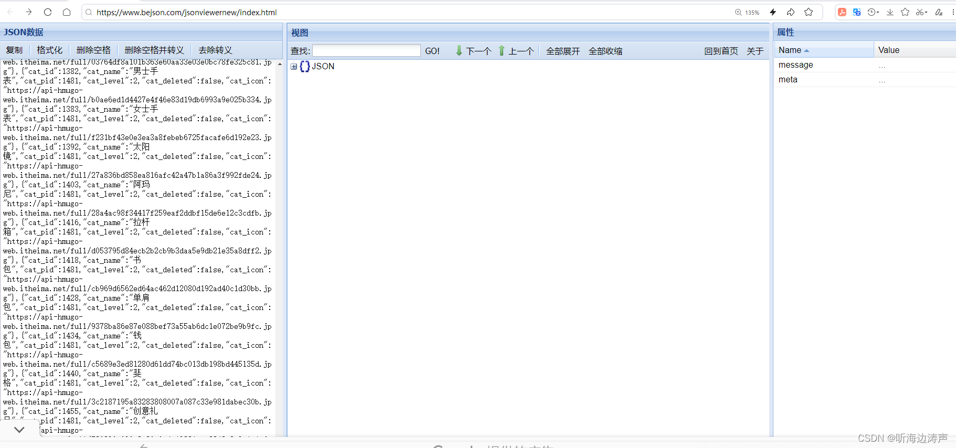This screenshot has width=956, height=448.
Task: Go back in browser history
Action: click(x=10, y=12)
